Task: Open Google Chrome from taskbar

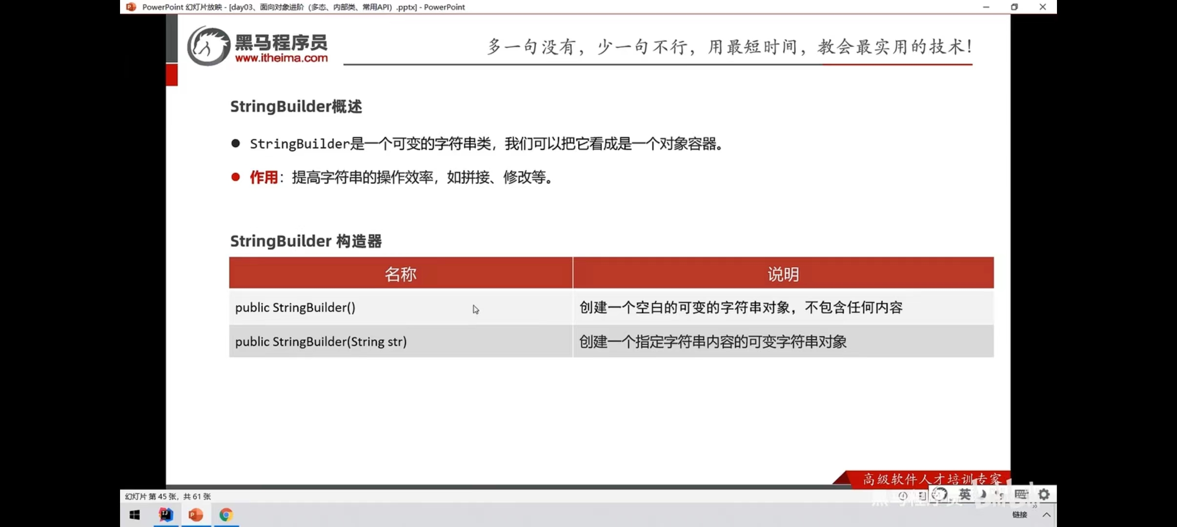Action: 225,515
